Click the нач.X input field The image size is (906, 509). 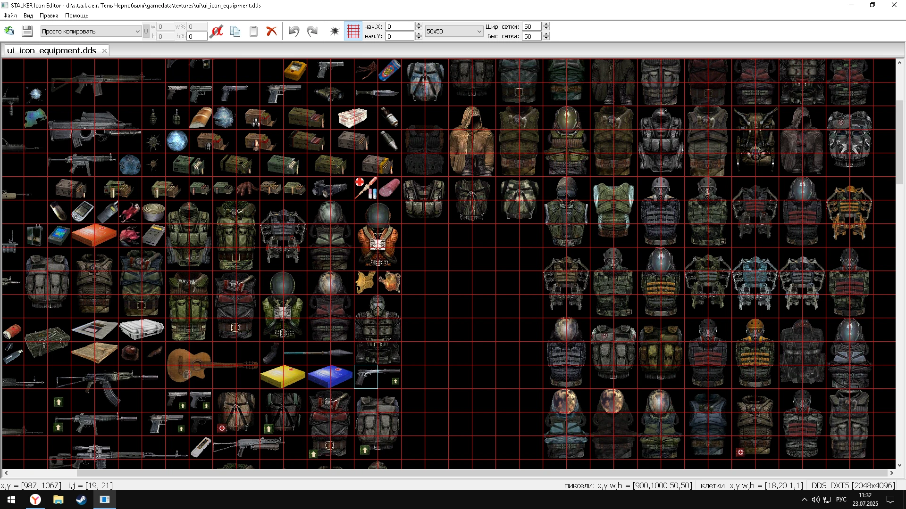click(x=400, y=26)
